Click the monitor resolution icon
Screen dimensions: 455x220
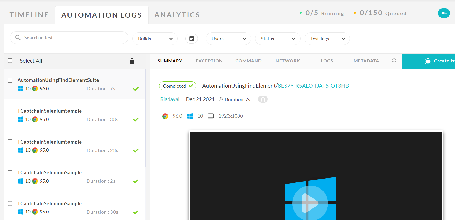pos(211,116)
